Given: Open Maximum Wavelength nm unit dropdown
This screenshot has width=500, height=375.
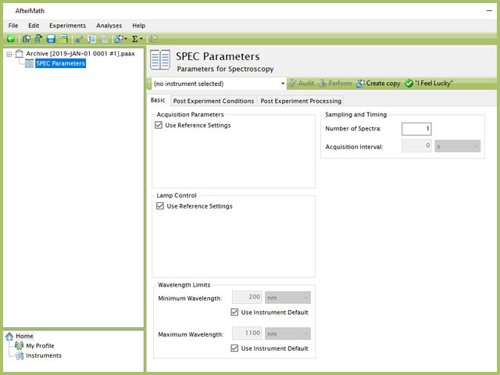Looking at the screenshot, I should [287, 334].
